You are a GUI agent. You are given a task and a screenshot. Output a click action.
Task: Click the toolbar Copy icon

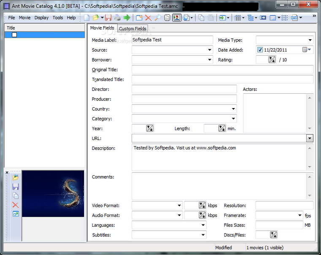[x=201, y=18]
